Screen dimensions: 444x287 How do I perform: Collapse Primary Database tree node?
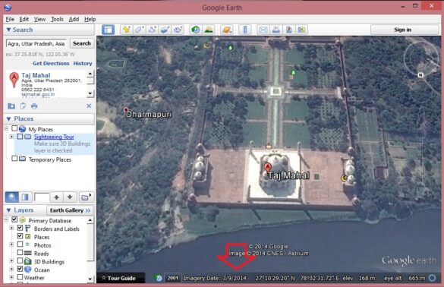pos(6,219)
